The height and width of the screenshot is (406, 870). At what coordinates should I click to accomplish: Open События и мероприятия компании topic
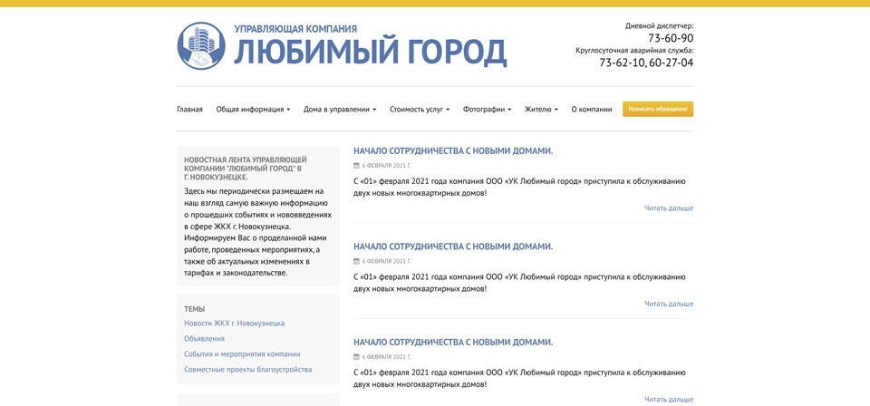[x=242, y=354]
